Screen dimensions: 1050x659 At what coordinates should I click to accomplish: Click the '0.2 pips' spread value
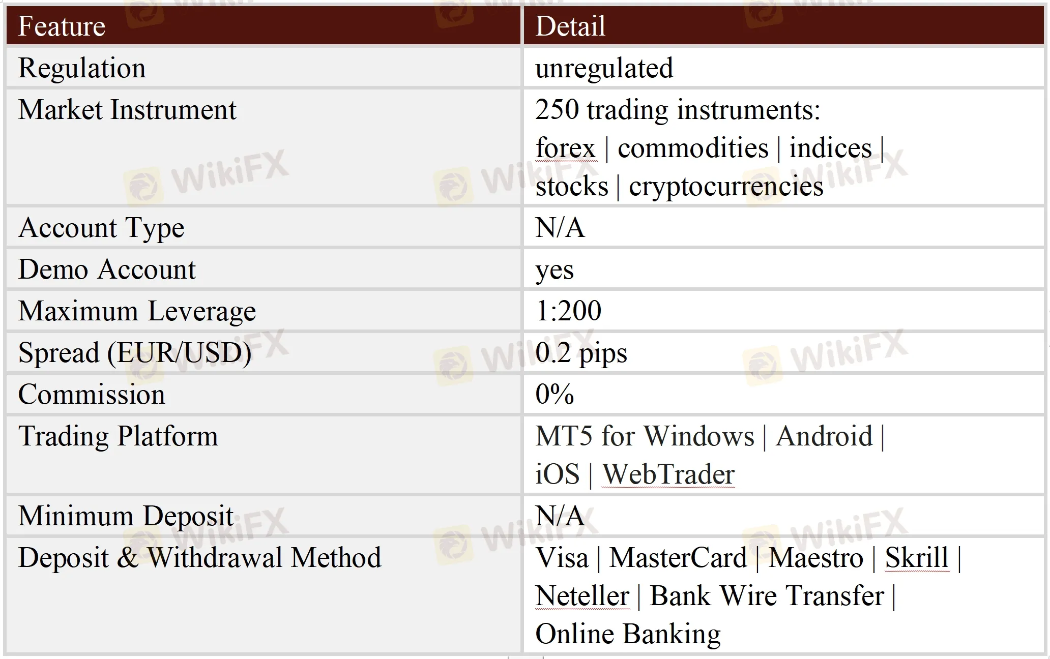click(581, 353)
